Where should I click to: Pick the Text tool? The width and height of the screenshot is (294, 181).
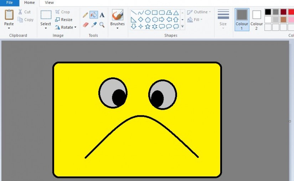(102, 15)
